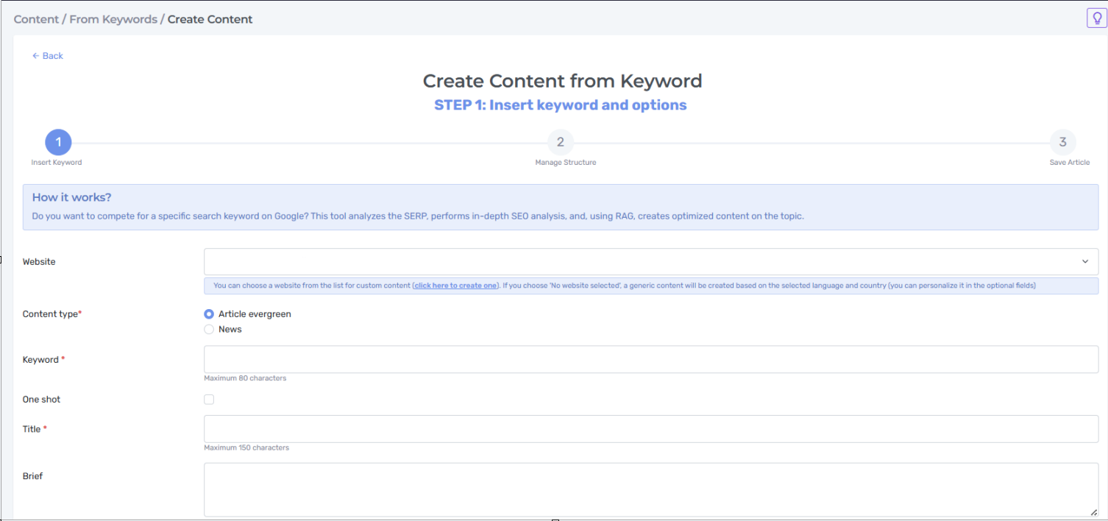This screenshot has width=1108, height=521.
Task: Click the lightbulb tips icon
Action: (1096, 18)
